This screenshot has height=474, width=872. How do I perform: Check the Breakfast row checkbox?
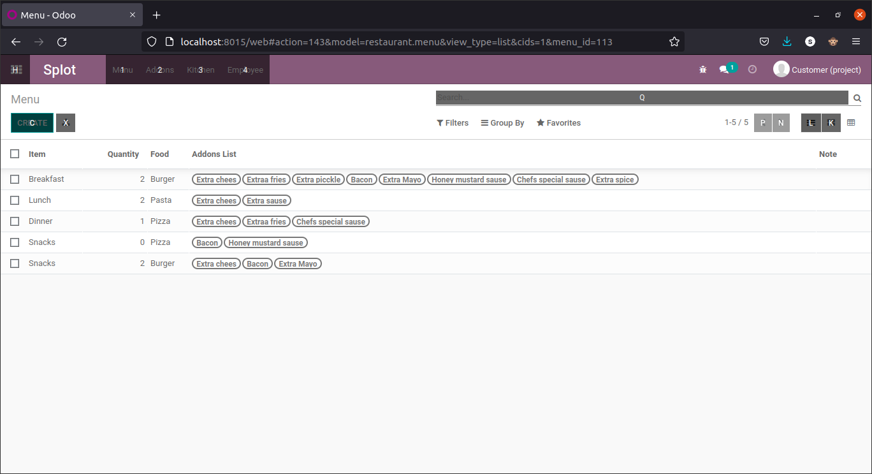(x=15, y=179)
